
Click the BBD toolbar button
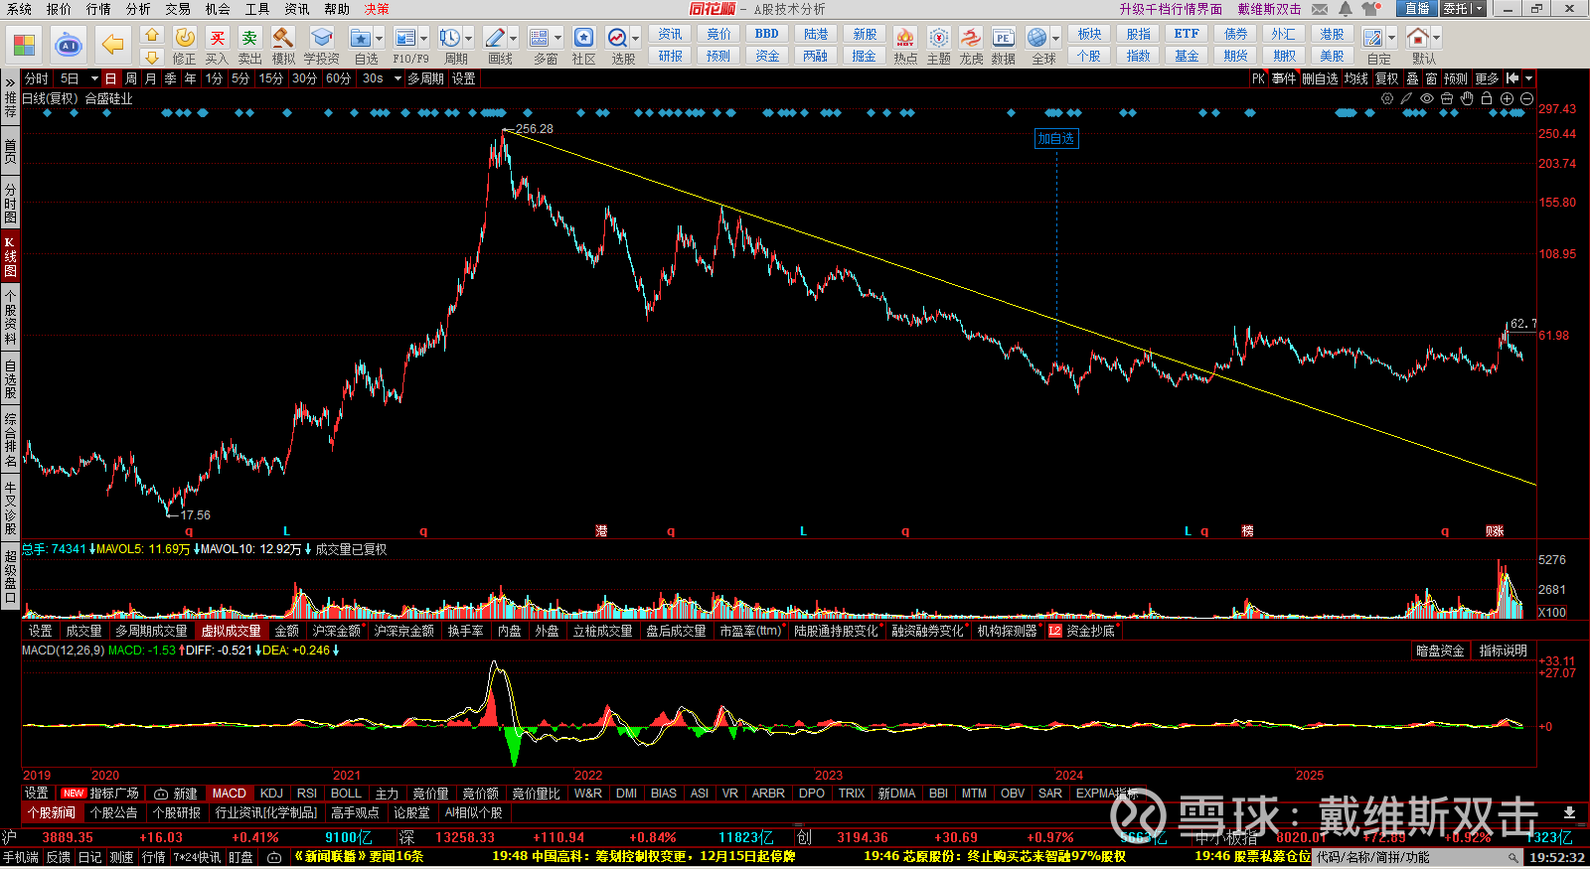click(767, 34)
